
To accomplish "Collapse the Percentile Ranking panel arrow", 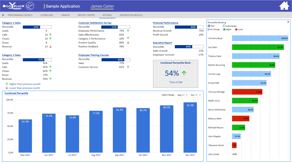I will point(288,22).
